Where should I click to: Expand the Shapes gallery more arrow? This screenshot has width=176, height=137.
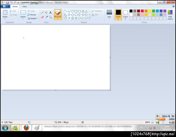pos(89,18)
